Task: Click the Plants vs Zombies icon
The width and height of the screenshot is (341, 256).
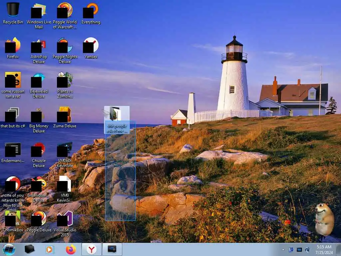Action: pyautogui.click(x=65, y=85)
